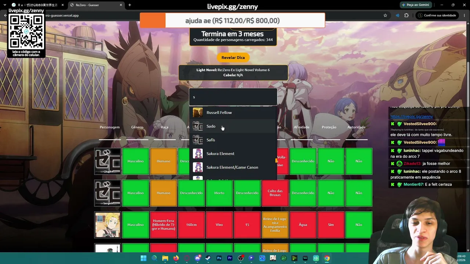Open Windows Search from the taskbar
This screenshot has height=264, width=470.
pos(154,258)
